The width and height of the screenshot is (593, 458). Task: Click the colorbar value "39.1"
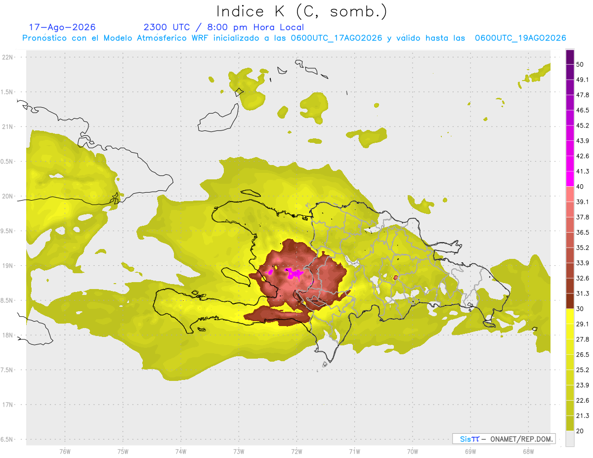(x=582, y=202)
